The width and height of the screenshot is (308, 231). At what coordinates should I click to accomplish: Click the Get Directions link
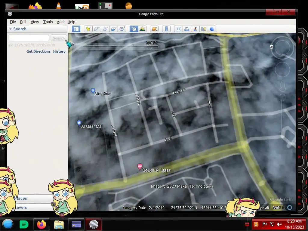tap(38, 51)
